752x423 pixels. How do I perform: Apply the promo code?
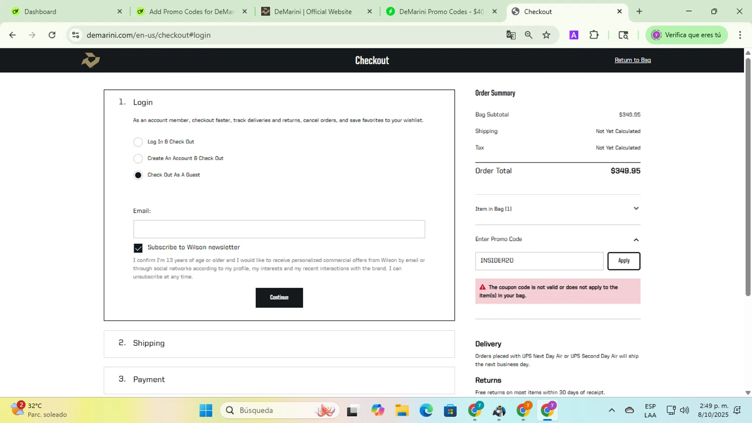coord(624,261)
